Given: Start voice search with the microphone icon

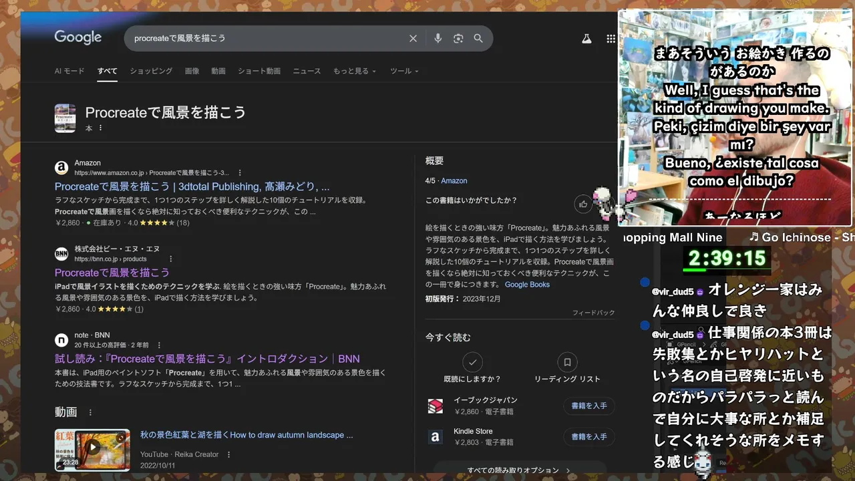Looking at the screenshot, I should click(438, 39).
